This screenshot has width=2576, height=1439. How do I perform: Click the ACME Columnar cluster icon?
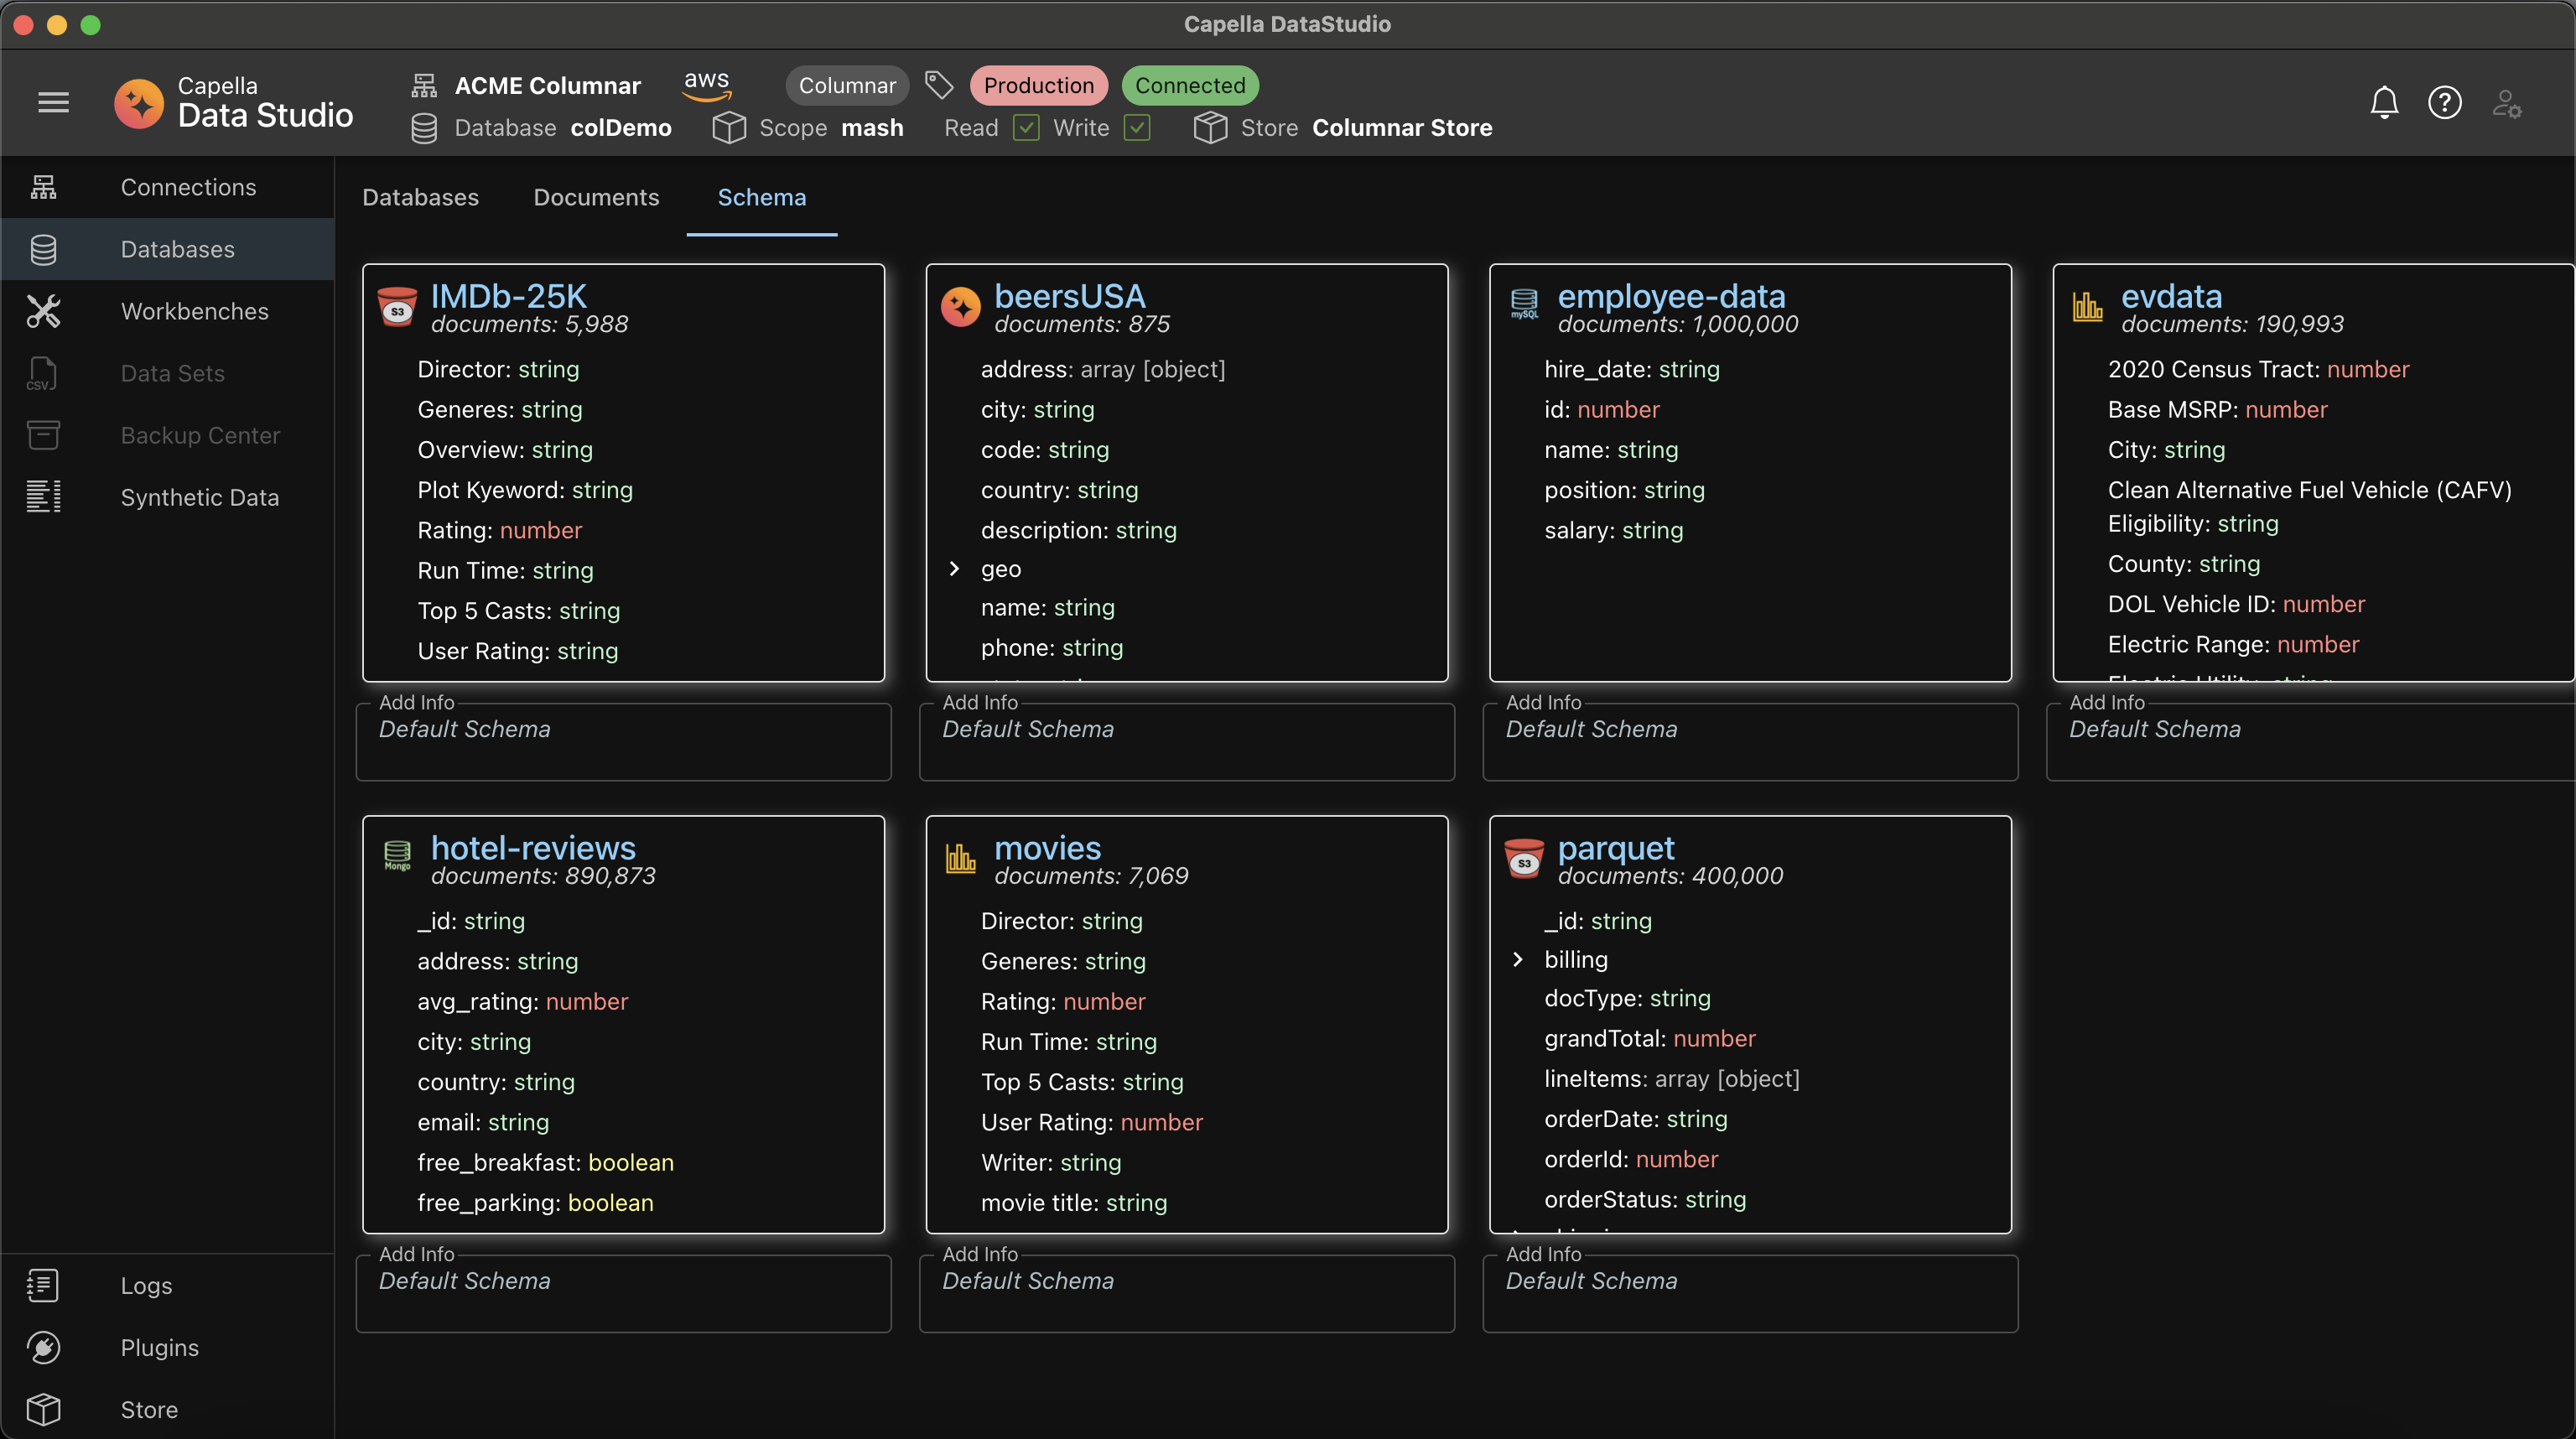pyautogui.click(x=424, y=85)
